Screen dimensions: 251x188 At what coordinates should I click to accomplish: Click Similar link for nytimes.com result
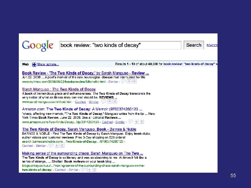click(113, 82)
